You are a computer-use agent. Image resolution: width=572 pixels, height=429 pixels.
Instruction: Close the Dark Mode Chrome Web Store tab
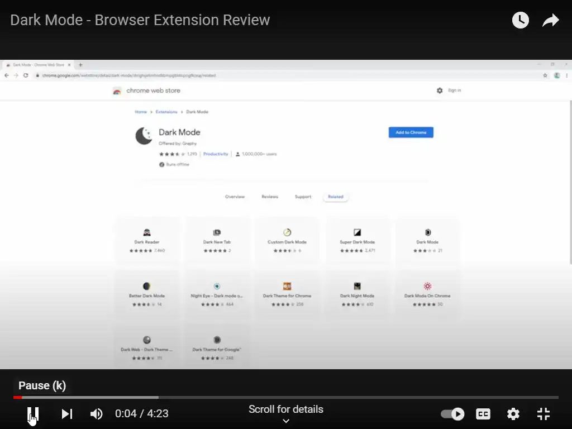(69, 65)
